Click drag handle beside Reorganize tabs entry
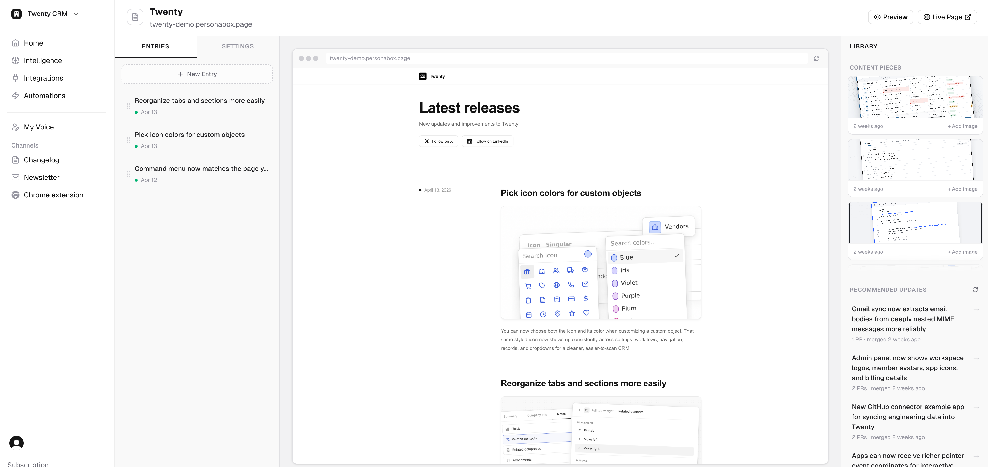This screenshot has height=467, width=988. coord(128,106)
